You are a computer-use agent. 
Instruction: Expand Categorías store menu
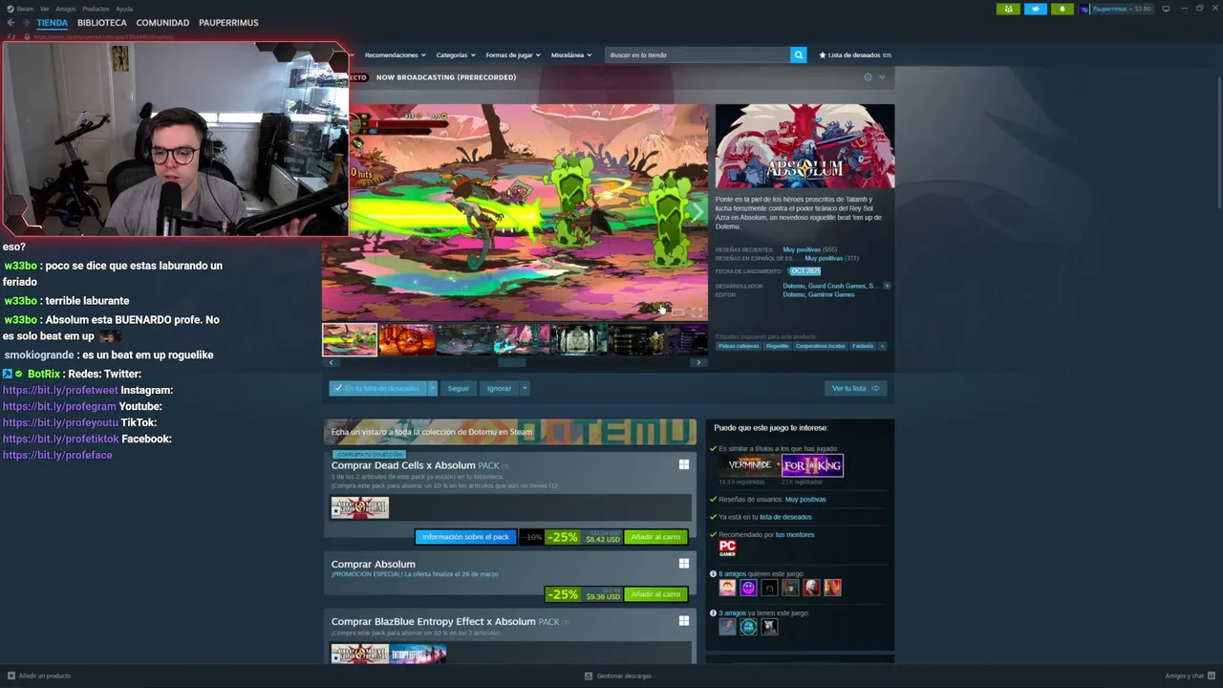click(x=455, y=55)
